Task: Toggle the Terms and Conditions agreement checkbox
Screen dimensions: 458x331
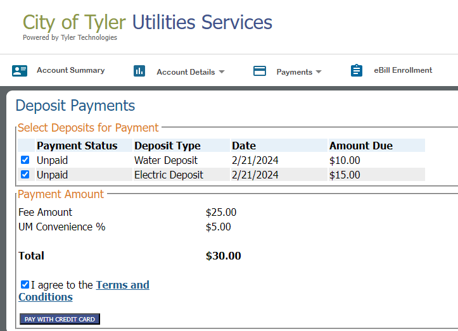Action: pos(25,284)
